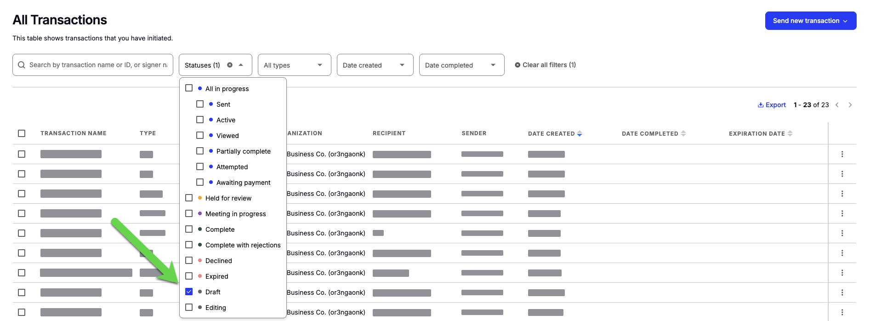870x321 pixels.
Task: Check the Active status checkbox
Action: 200,120
